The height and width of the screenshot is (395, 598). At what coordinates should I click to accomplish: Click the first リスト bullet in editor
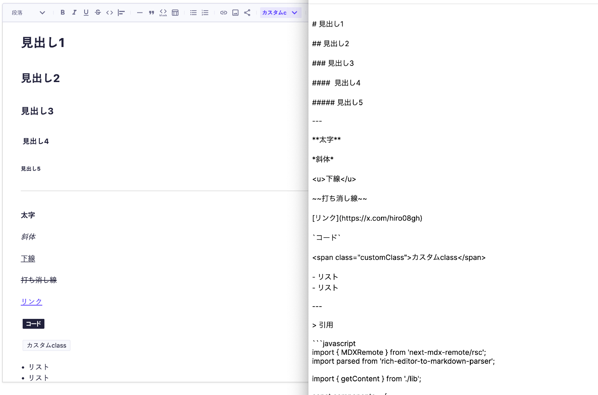39,367
